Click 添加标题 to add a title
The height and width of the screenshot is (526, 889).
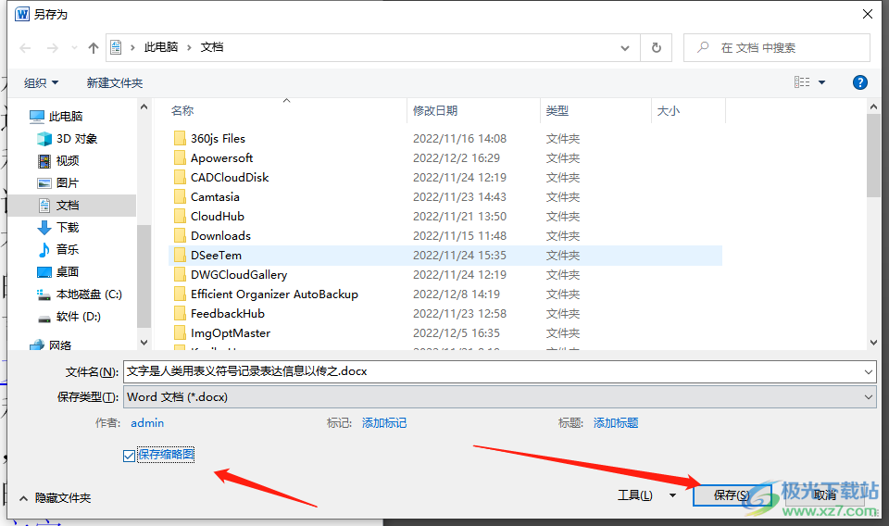[x=616, y=423]
